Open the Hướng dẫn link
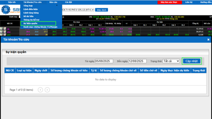Image resolution: width=212 pixels, height=119 pixels. coord(206,2)
